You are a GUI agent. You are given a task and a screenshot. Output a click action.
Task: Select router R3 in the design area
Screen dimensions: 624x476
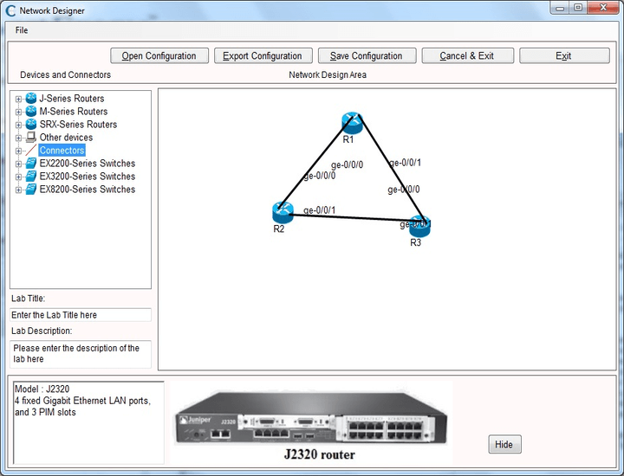pos(419,226)
